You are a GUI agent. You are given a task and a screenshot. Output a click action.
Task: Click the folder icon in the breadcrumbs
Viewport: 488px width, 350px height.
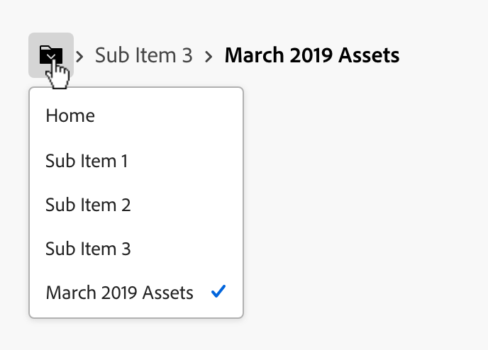[50, 55]
